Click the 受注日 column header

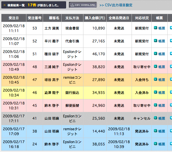point(13,18)
